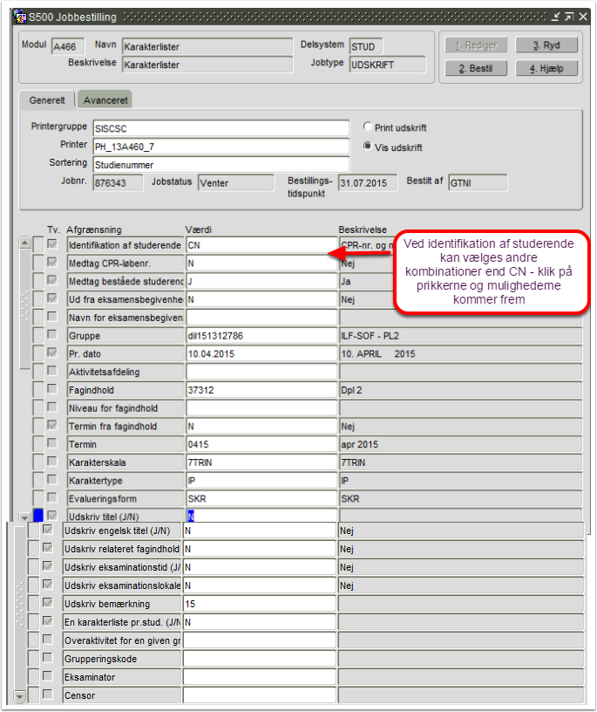This screenshot has width=597, height=712.
Task: Switch to the Avanceret tab
Action: (105, 99)
